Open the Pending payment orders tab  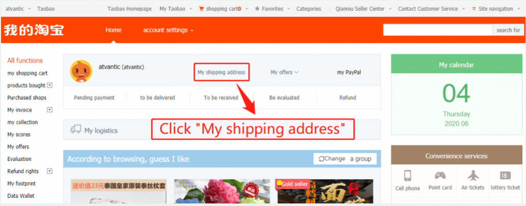[x=95, y=98]
